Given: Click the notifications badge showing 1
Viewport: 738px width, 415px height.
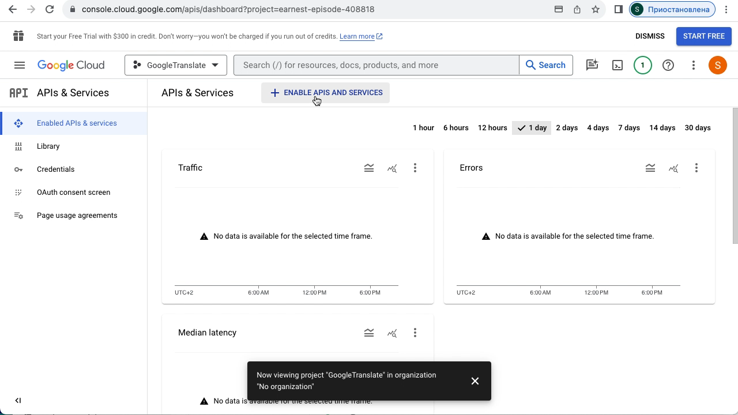Looking at the screenshot, I should tap(643, 65).
